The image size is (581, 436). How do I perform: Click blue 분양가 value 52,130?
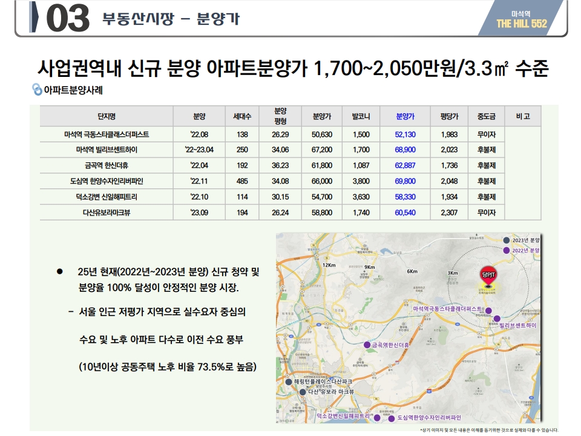pos(405,134)
